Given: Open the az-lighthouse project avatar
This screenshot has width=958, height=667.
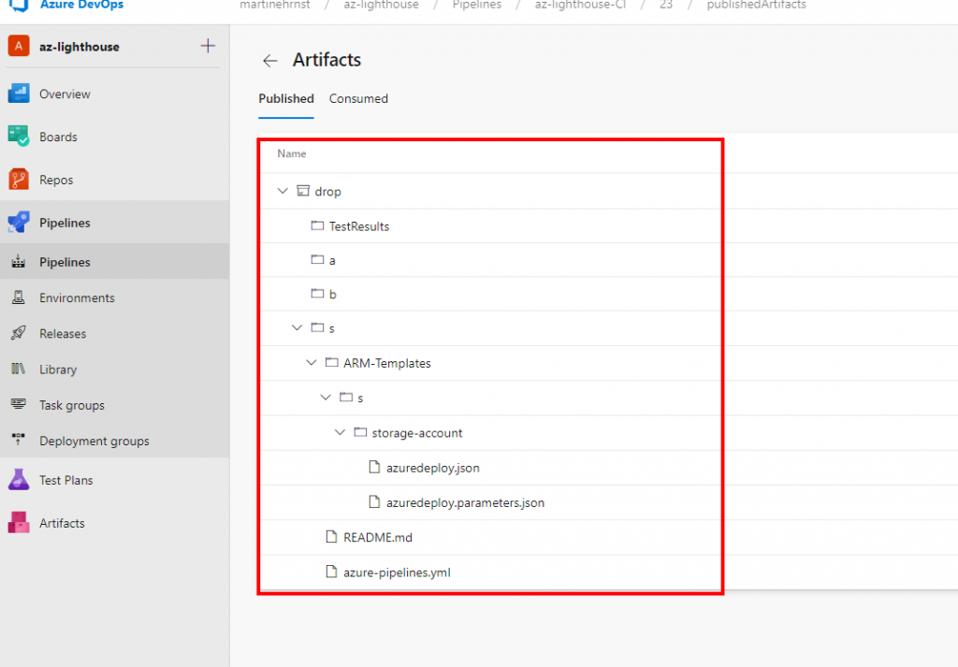Looking at the screenshot, I should pos(19,46).
